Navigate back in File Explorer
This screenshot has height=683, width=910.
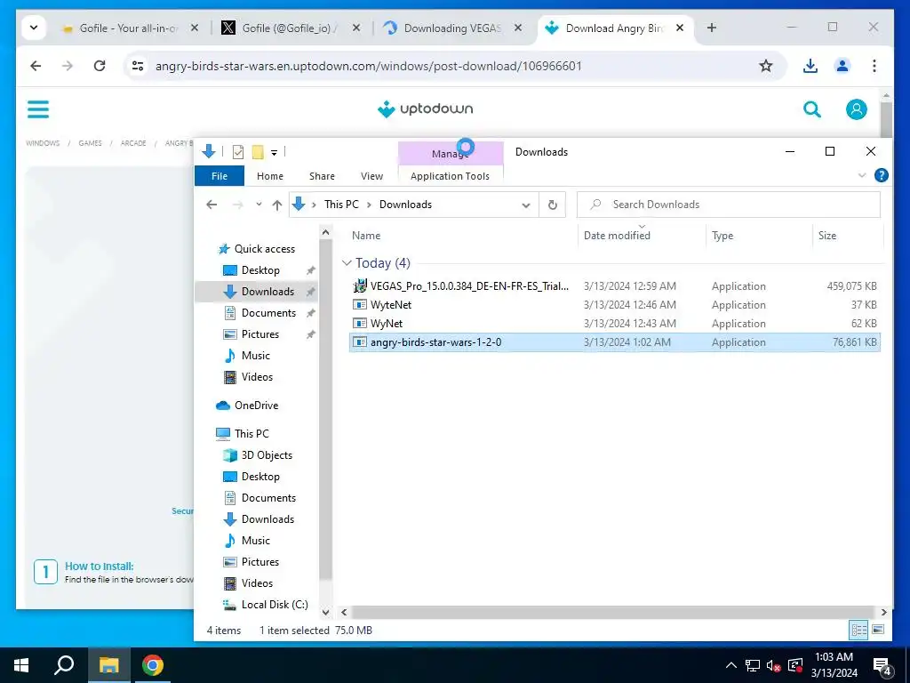[x=212, y=205]
